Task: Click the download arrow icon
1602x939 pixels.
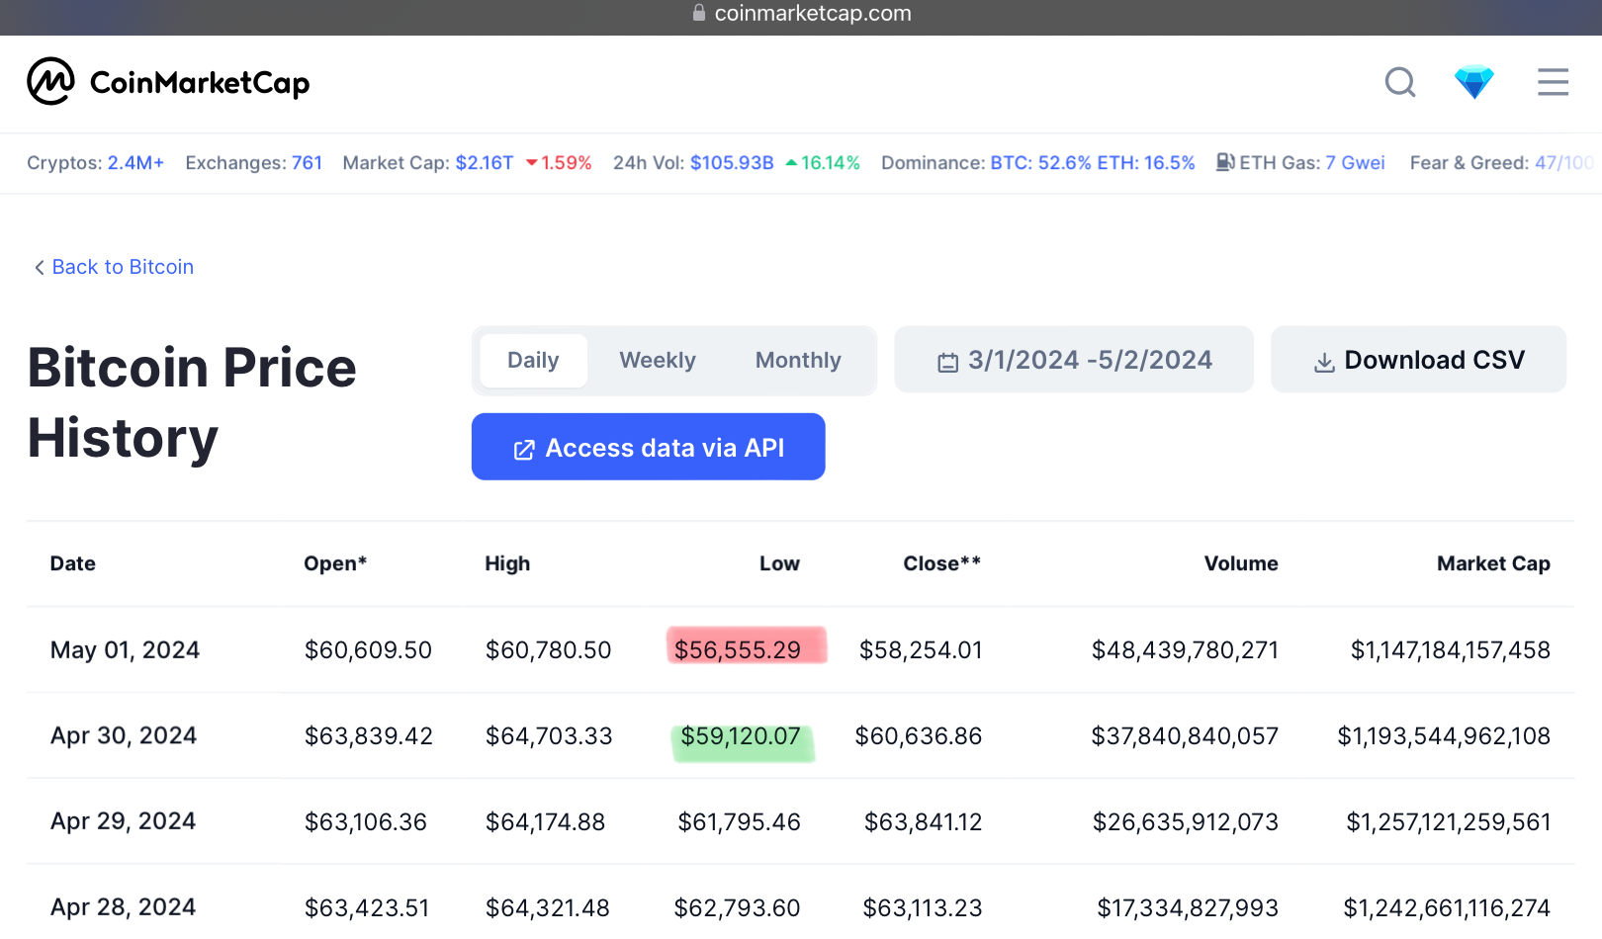Action: (x=1324, y=363)
